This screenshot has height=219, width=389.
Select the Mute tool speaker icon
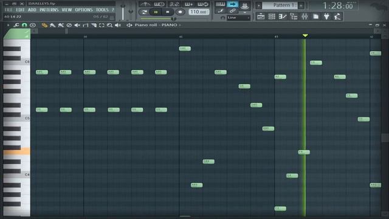(77, 25)
